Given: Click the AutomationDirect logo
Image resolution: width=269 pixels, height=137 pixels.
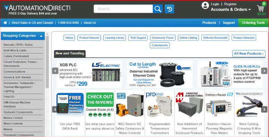Looking at the screenshot, I should pyautogui.click(x=37, y=8).
